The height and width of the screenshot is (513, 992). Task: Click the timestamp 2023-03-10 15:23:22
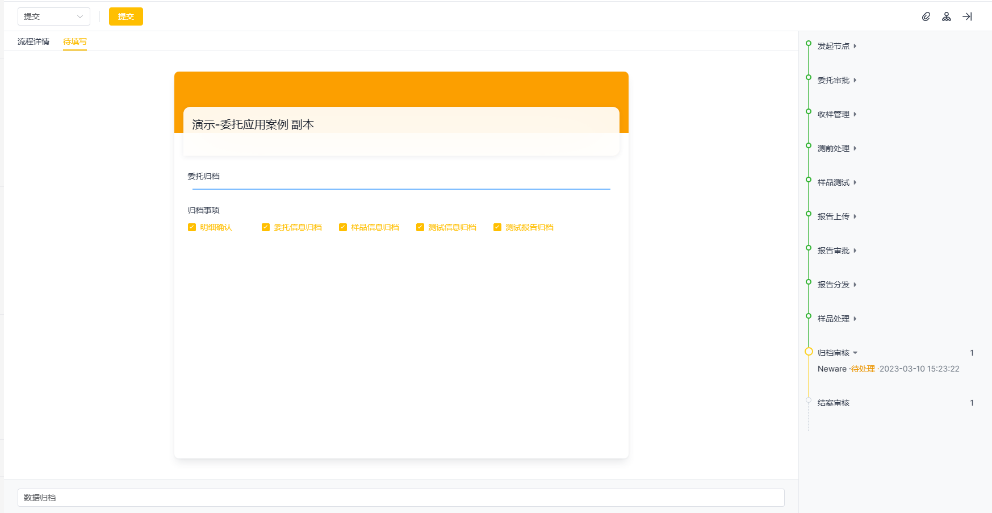919,369
